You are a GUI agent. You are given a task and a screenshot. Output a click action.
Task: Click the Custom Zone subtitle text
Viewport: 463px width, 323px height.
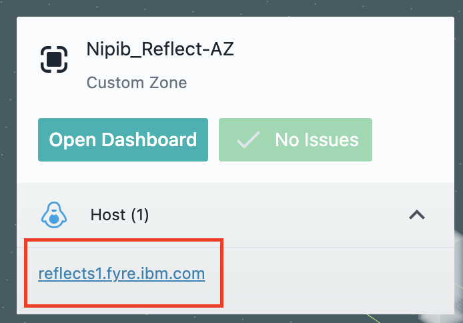[137, 83]
